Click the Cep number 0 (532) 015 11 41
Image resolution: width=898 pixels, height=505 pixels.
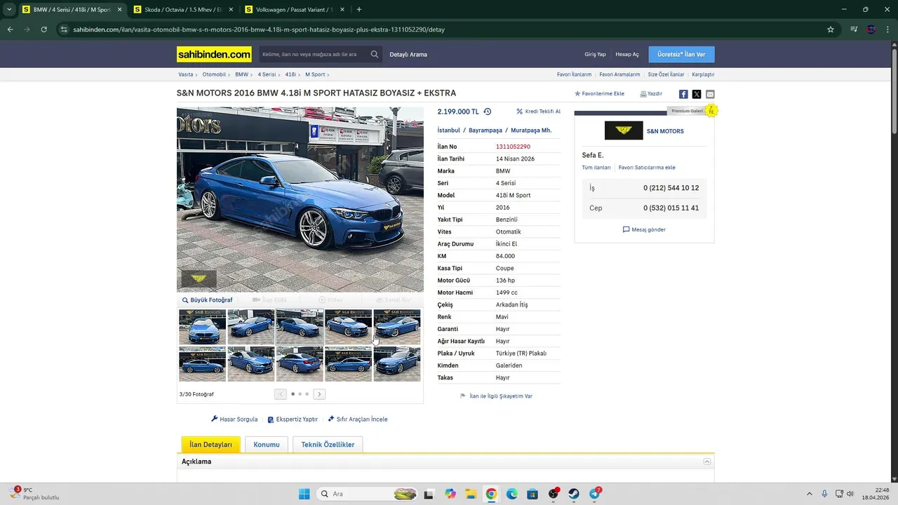pos(671,208)
